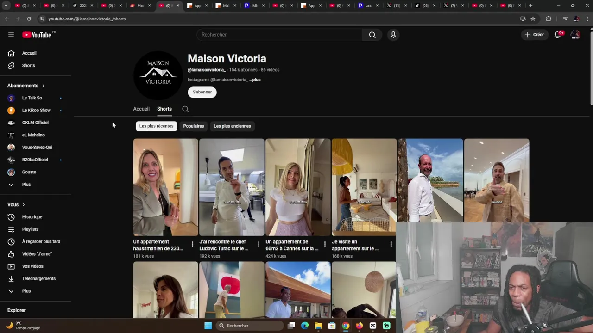Open the notifications bell

pyautogui.click(x=558, y=35)
